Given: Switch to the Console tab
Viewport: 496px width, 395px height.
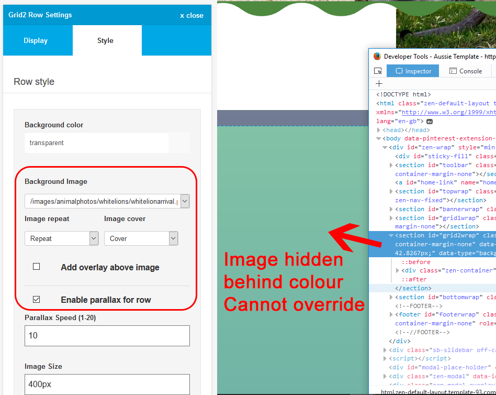Looking at the screenshot, I should tap(466, 71).
